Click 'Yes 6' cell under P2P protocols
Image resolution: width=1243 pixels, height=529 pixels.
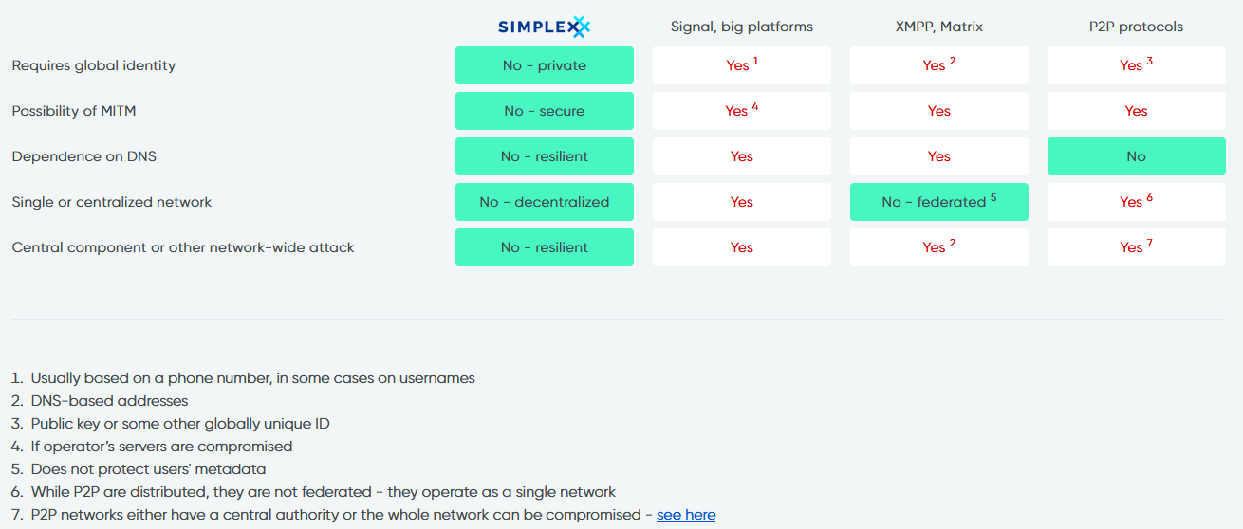coord(1137,202)
